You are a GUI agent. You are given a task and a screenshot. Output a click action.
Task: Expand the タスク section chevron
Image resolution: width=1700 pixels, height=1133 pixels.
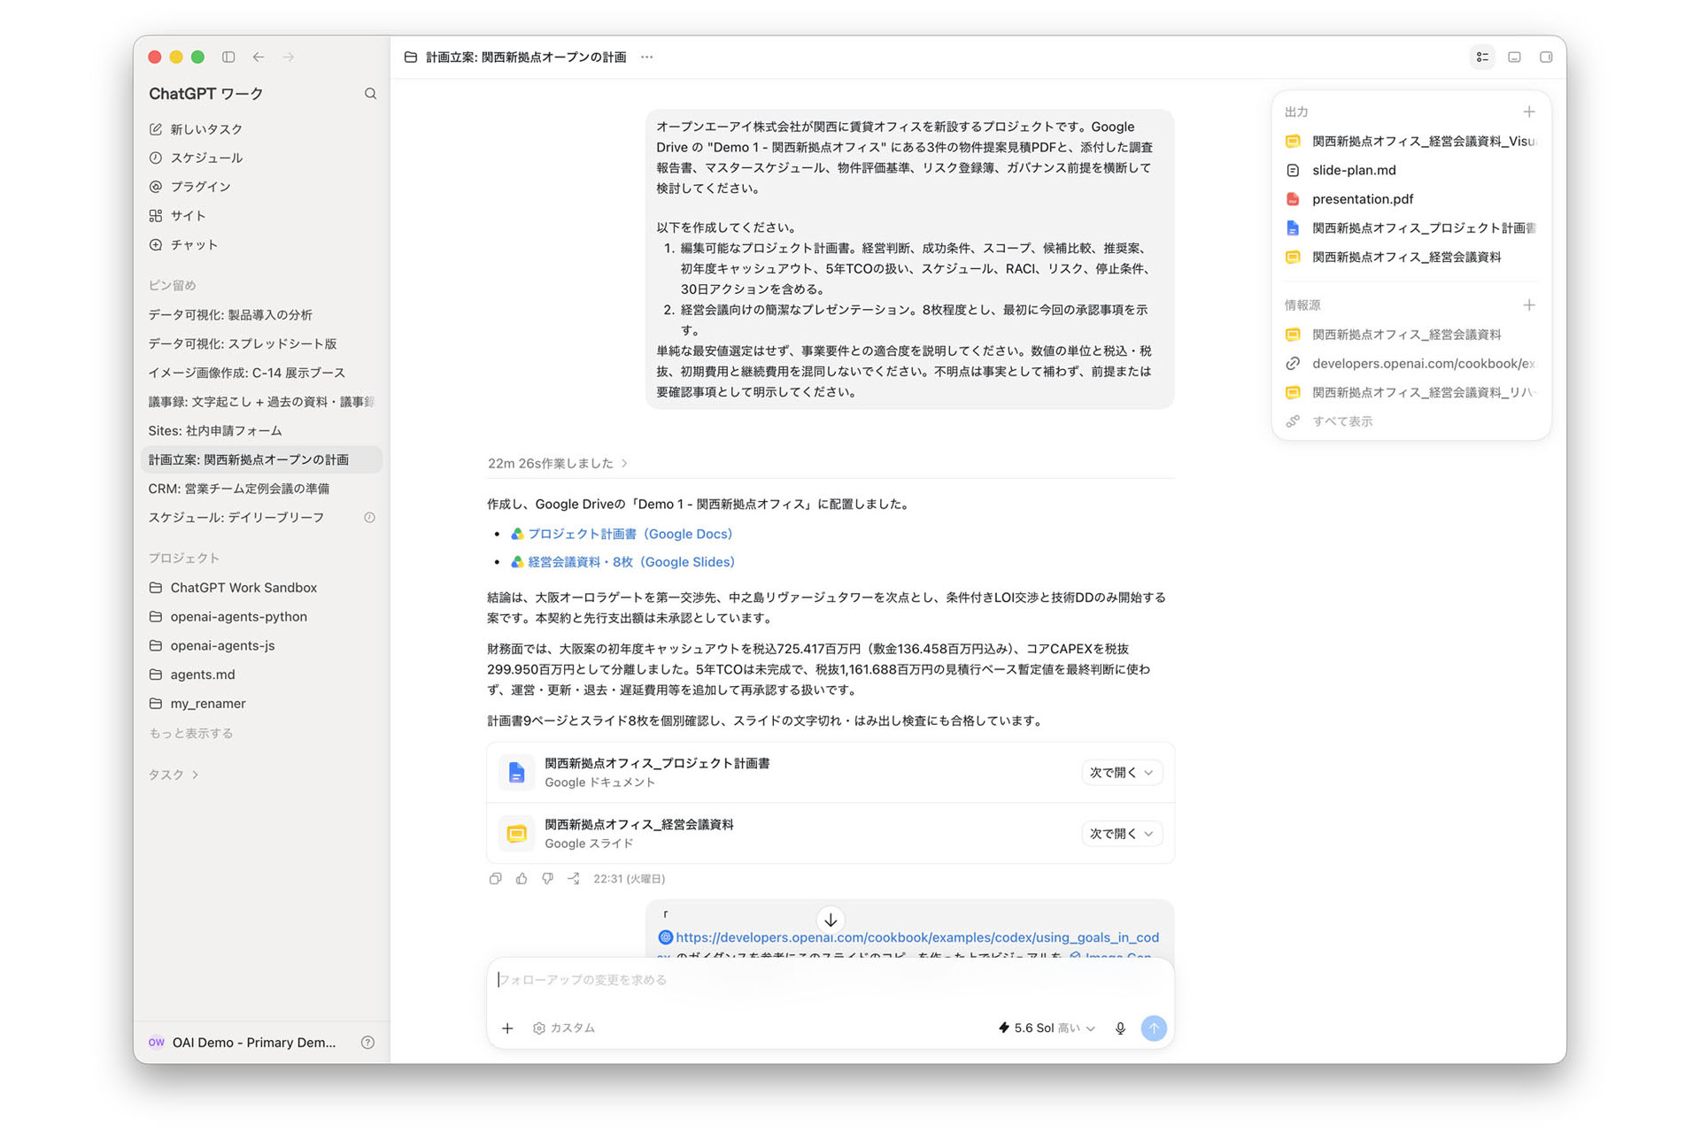196,775
